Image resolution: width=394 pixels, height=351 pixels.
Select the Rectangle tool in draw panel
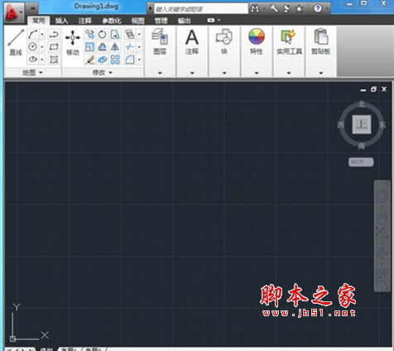54,46
